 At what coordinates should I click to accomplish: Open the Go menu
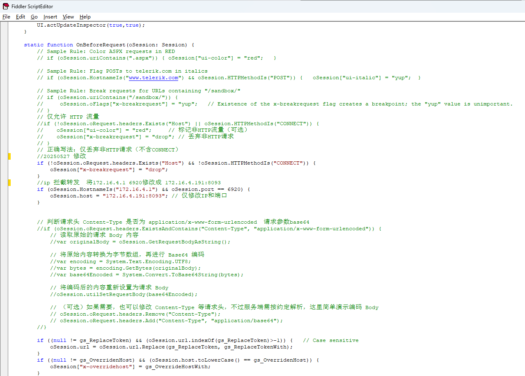point(34,17)
